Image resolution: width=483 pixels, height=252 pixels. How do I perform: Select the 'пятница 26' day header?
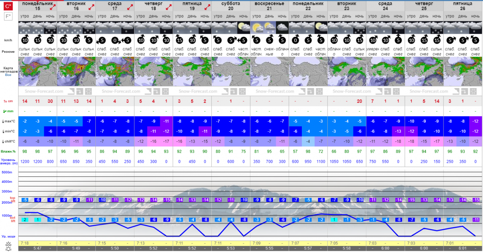[x=462, y=6]
